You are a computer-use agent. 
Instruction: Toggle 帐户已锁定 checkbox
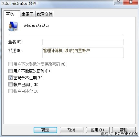coord(10,91)
